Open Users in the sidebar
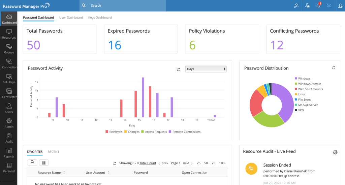Screen dimensions: 345x185 [x=8, y=108]
